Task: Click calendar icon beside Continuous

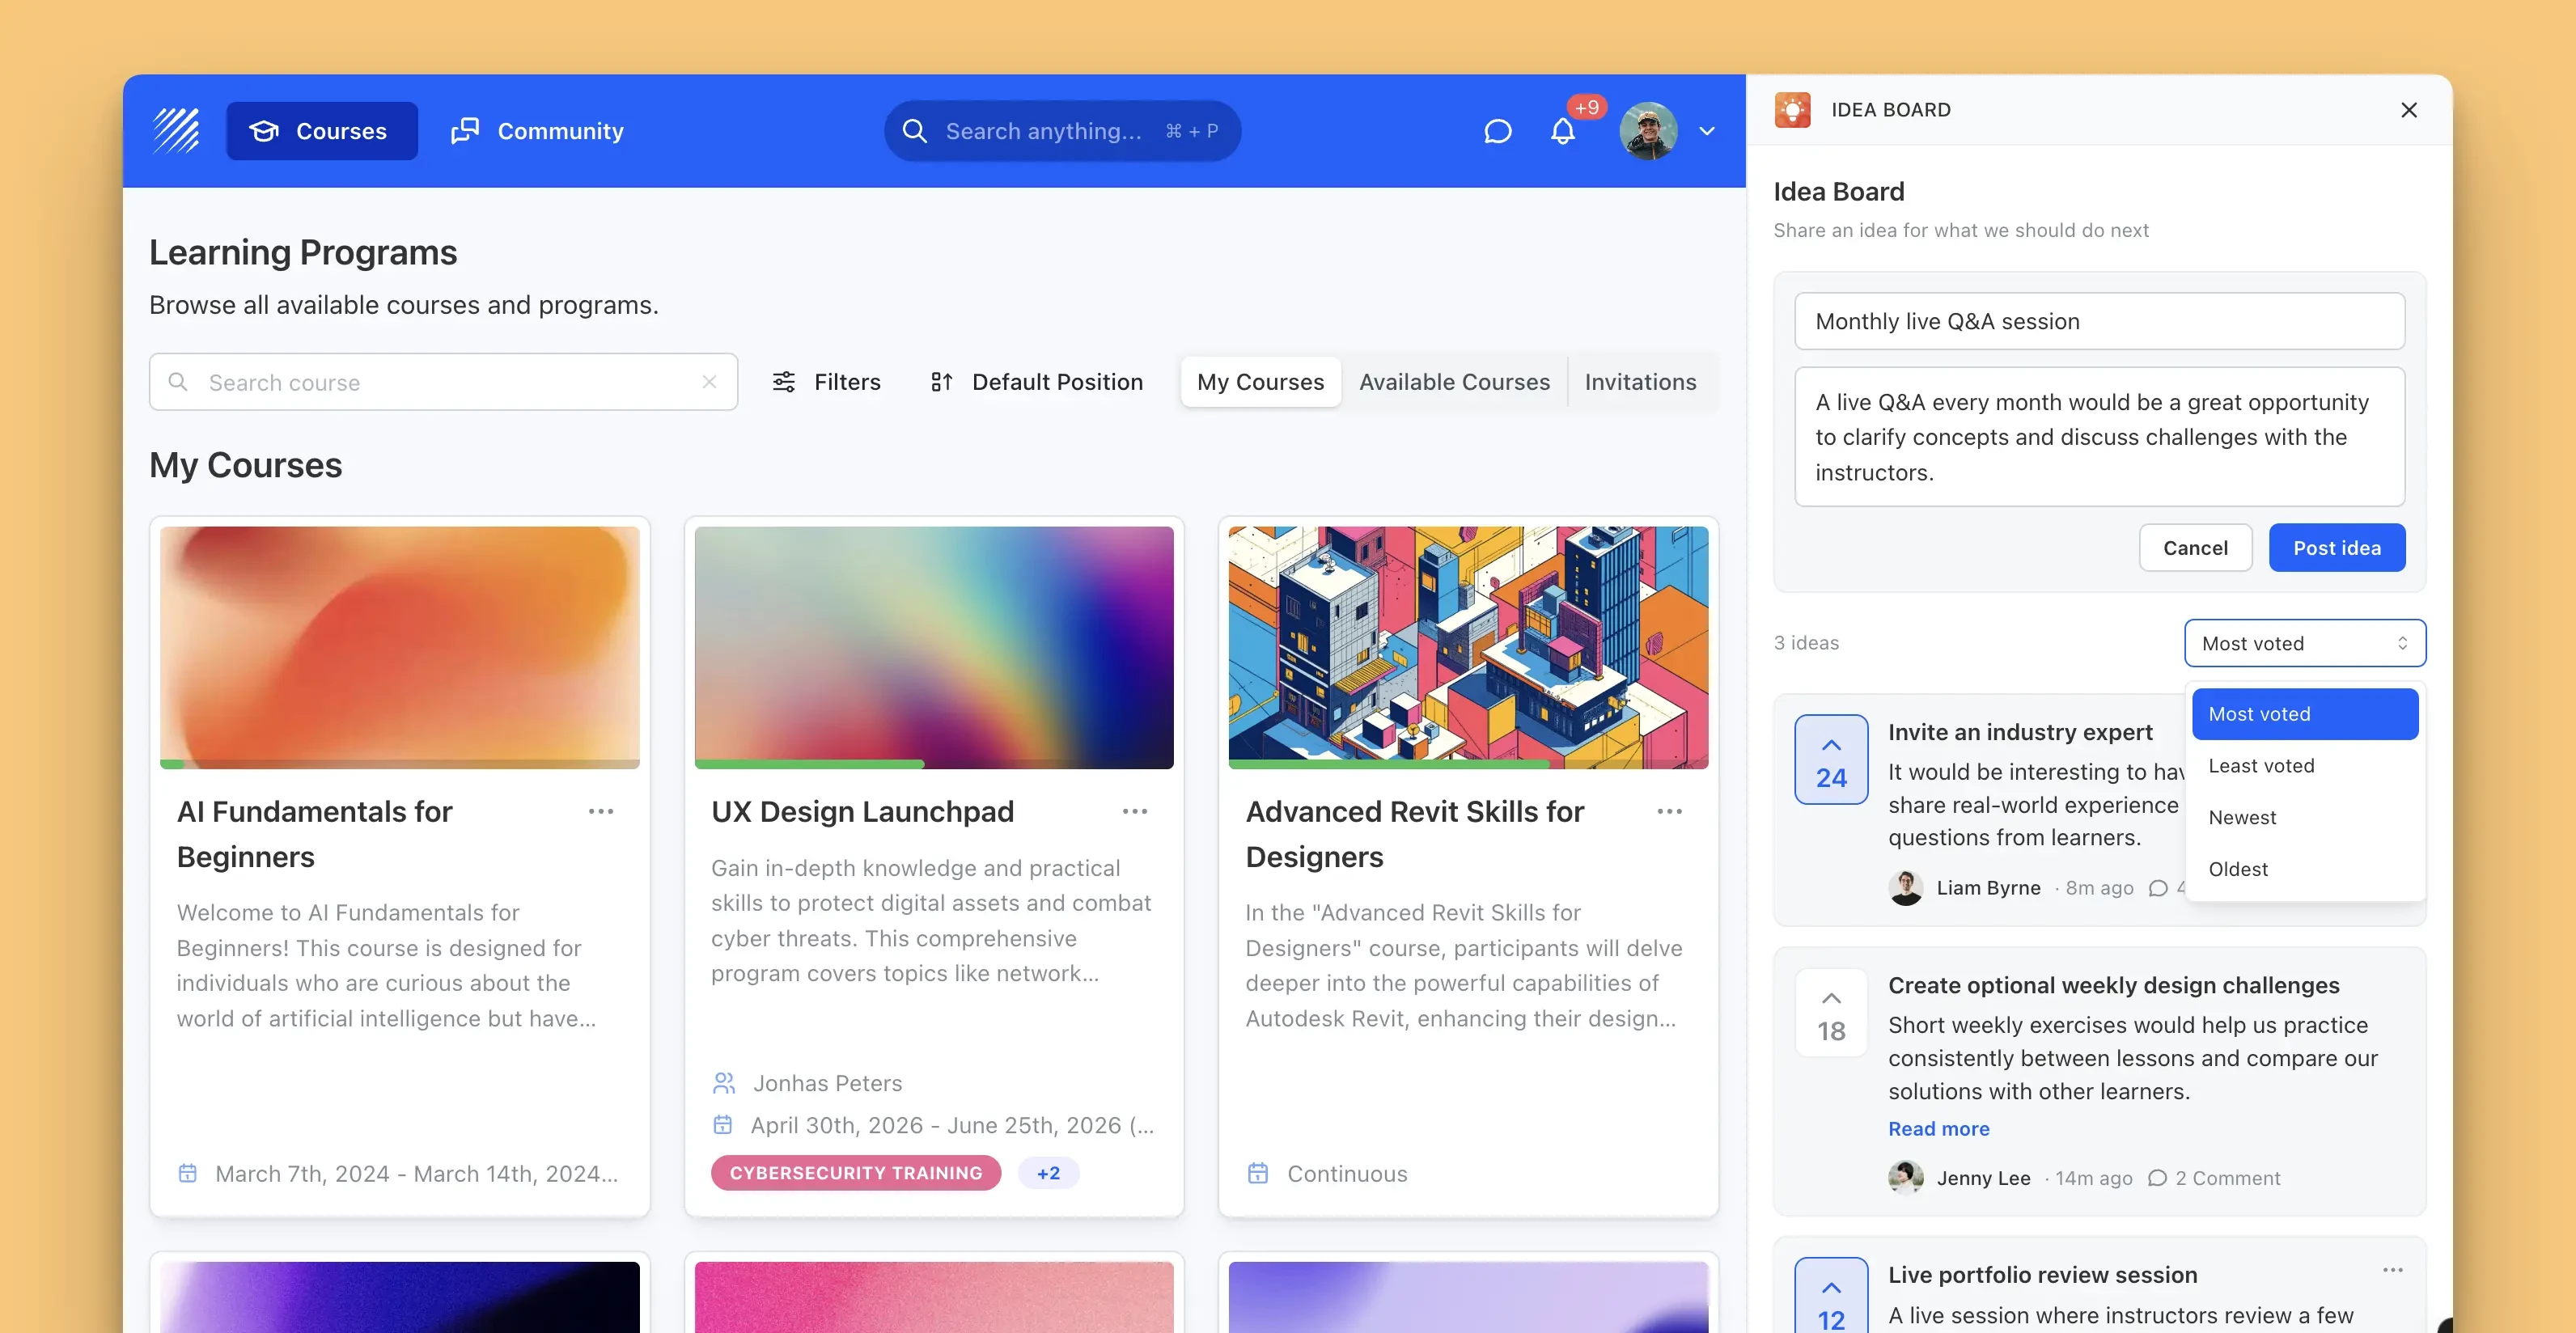Action: 1257,1173
